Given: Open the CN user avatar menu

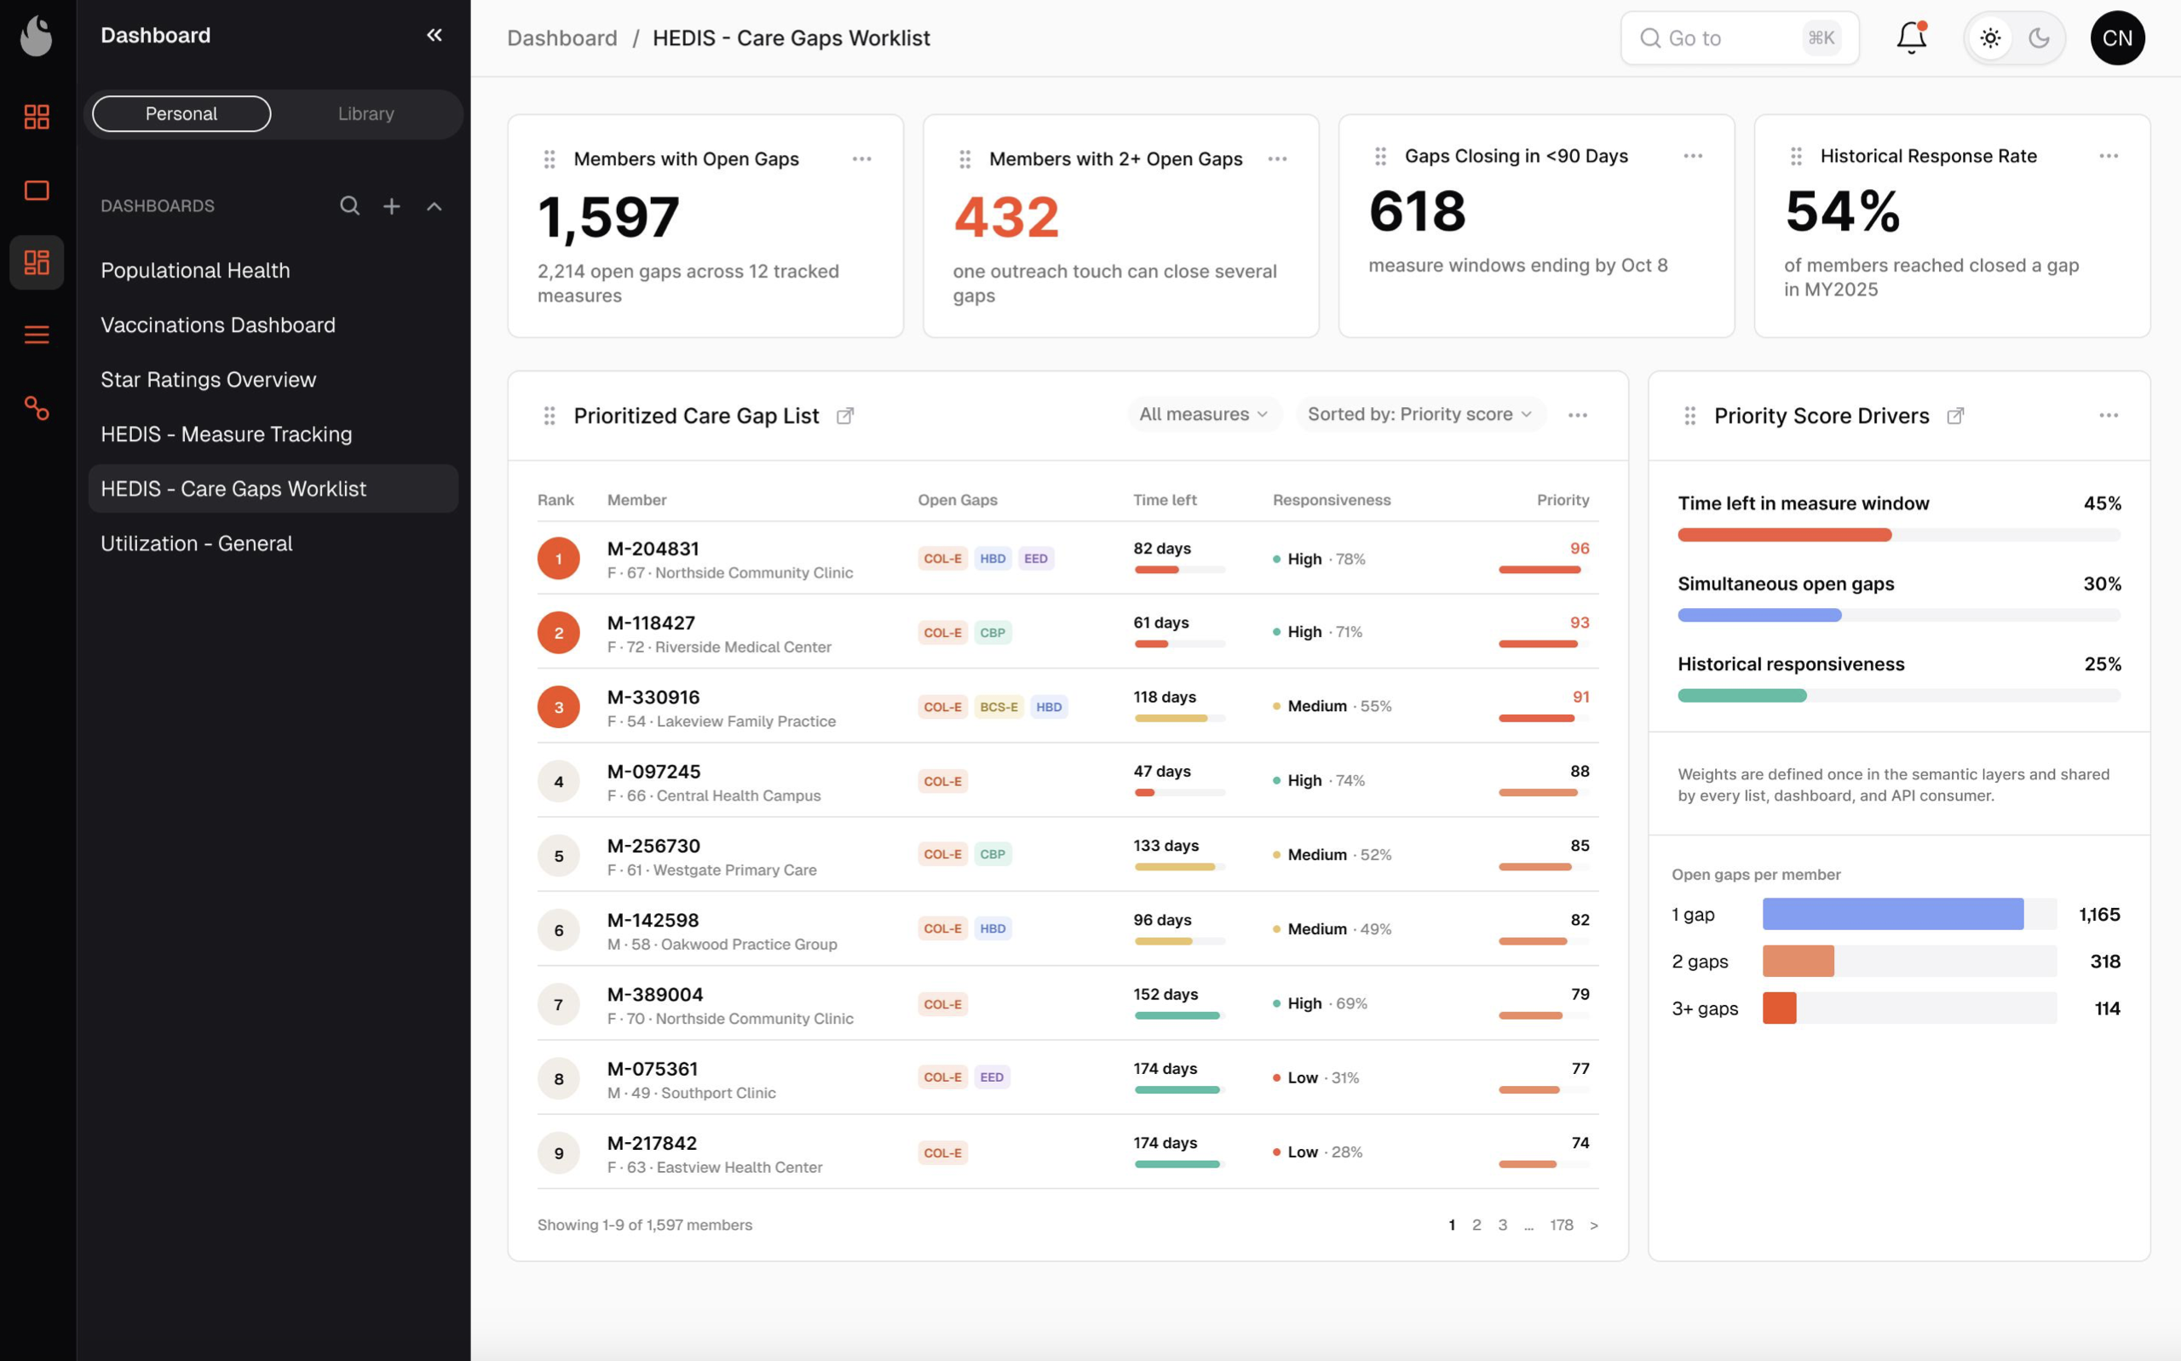Looking at the screenshot, I should (x=2117, y=37).
